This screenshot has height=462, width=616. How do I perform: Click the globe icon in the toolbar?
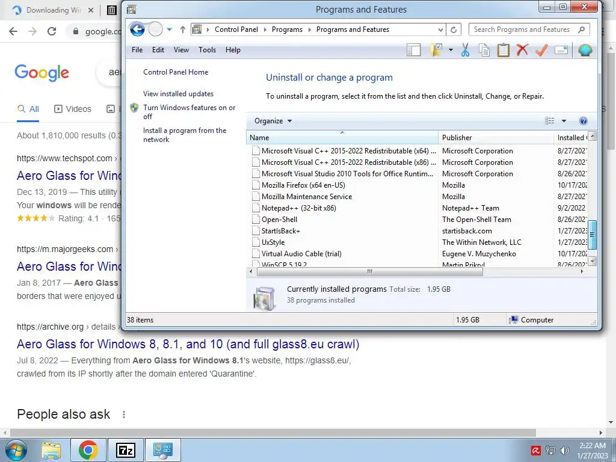[x=585, y=50]
